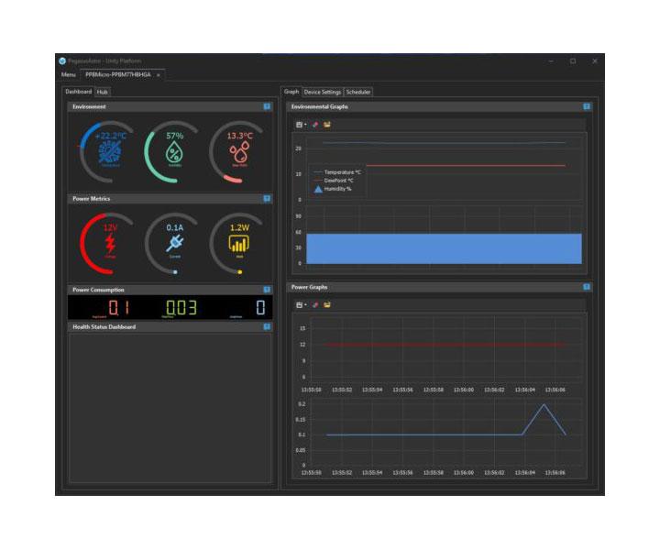Viewport: 660px width, 550px height.
Task: Open the Menu item in top bar
Action: [x=69, y=74]
